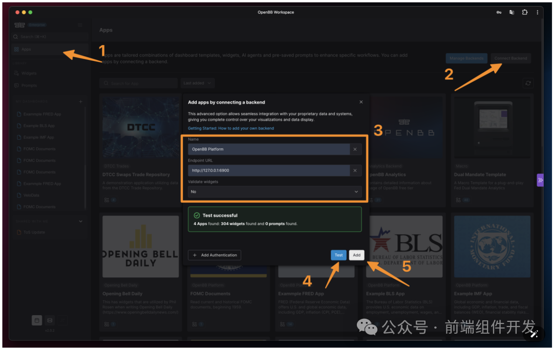553x349 pixels.
Task: Click the Test successful check icon
Action: click(x=197, y=215)
